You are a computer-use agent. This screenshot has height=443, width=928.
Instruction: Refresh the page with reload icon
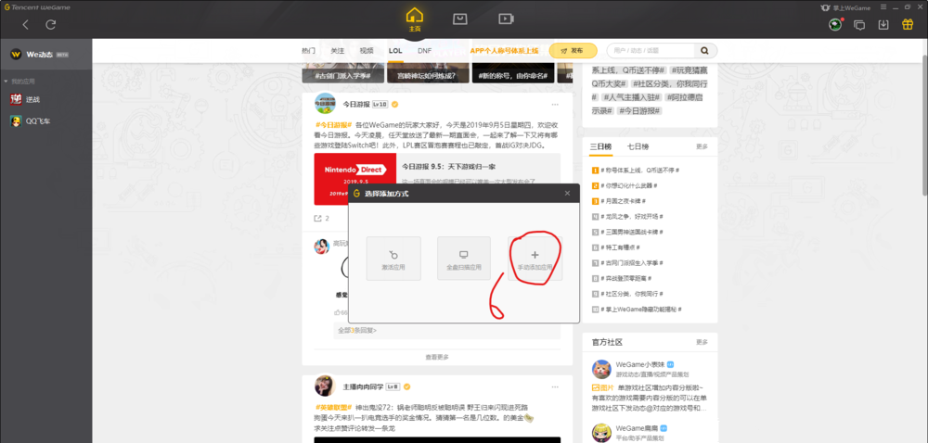tap(51, 24)
